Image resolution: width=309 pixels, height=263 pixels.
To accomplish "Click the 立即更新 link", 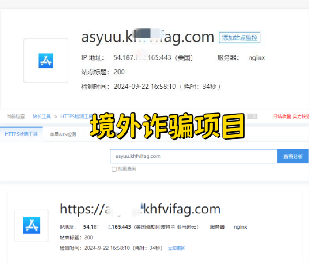I will (x=177, y=248).
